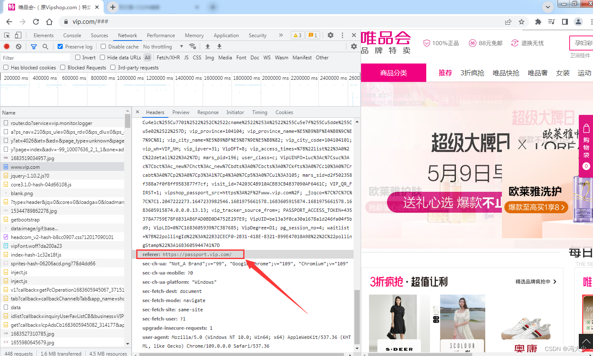The width and height of the screenshot is (593, 356).
Task: Switch to the Console panel
Action: pos(72,36)
